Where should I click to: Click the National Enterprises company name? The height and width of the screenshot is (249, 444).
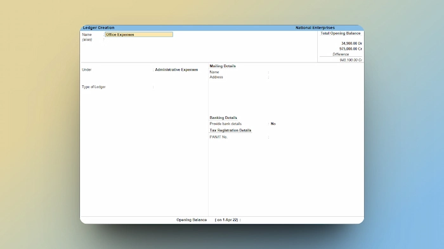tap(315, 28)
